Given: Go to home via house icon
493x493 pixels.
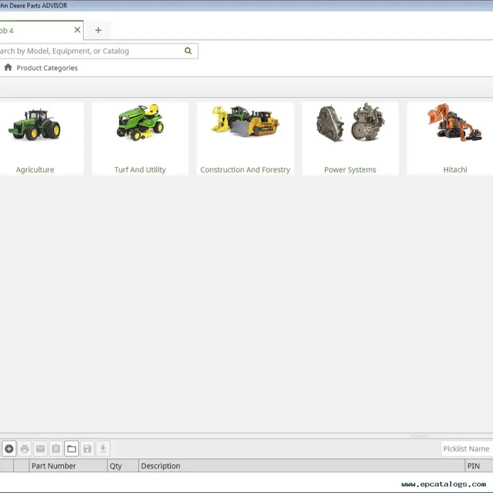Looking at the screenshot, I should (8, 67).
